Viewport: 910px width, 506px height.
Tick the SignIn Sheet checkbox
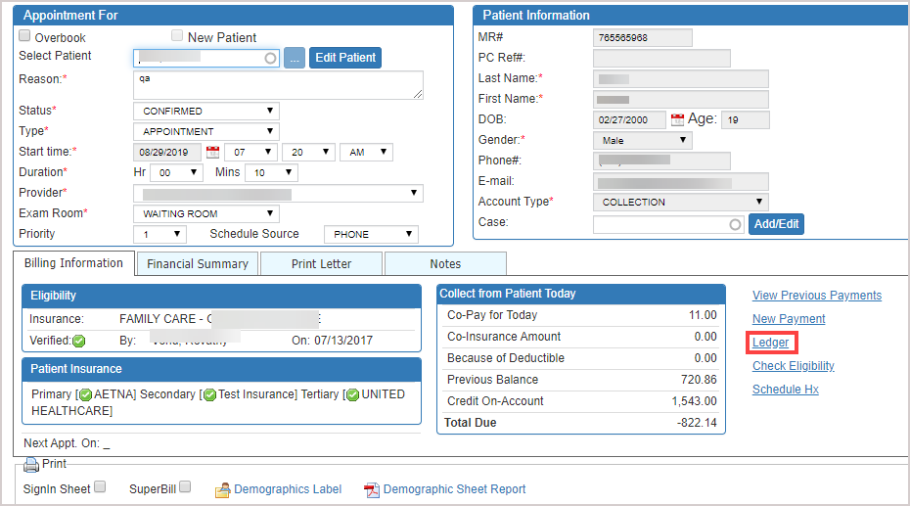tap(100, 487)
